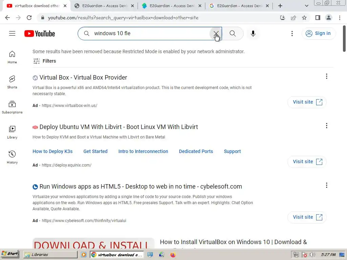Image resolution: width=347 pixels, height=260 pixels.
Task: Open more options for Deploy Ubuntu VM ad
Action: click(326, 126)
